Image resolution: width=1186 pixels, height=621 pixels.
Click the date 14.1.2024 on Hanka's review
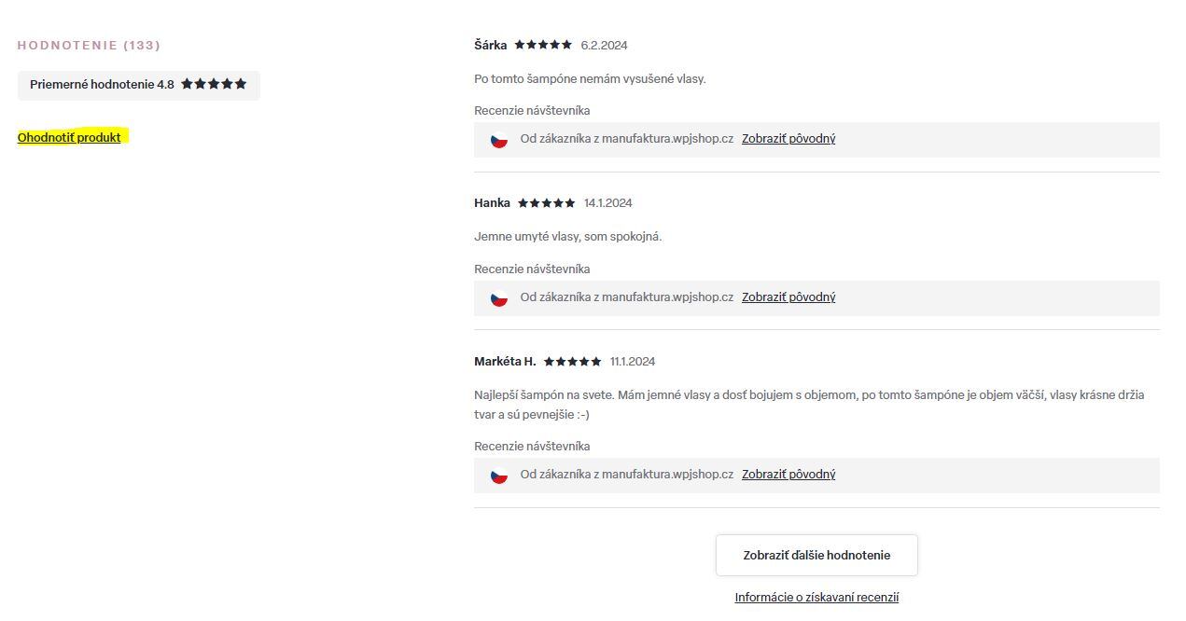click(x=607, y=203)
